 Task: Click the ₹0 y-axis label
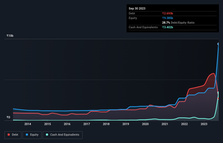(x=8, y=117)
